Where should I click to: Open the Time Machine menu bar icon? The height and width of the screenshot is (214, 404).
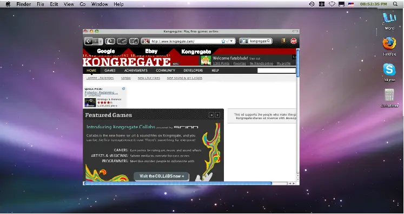[312, 4]
